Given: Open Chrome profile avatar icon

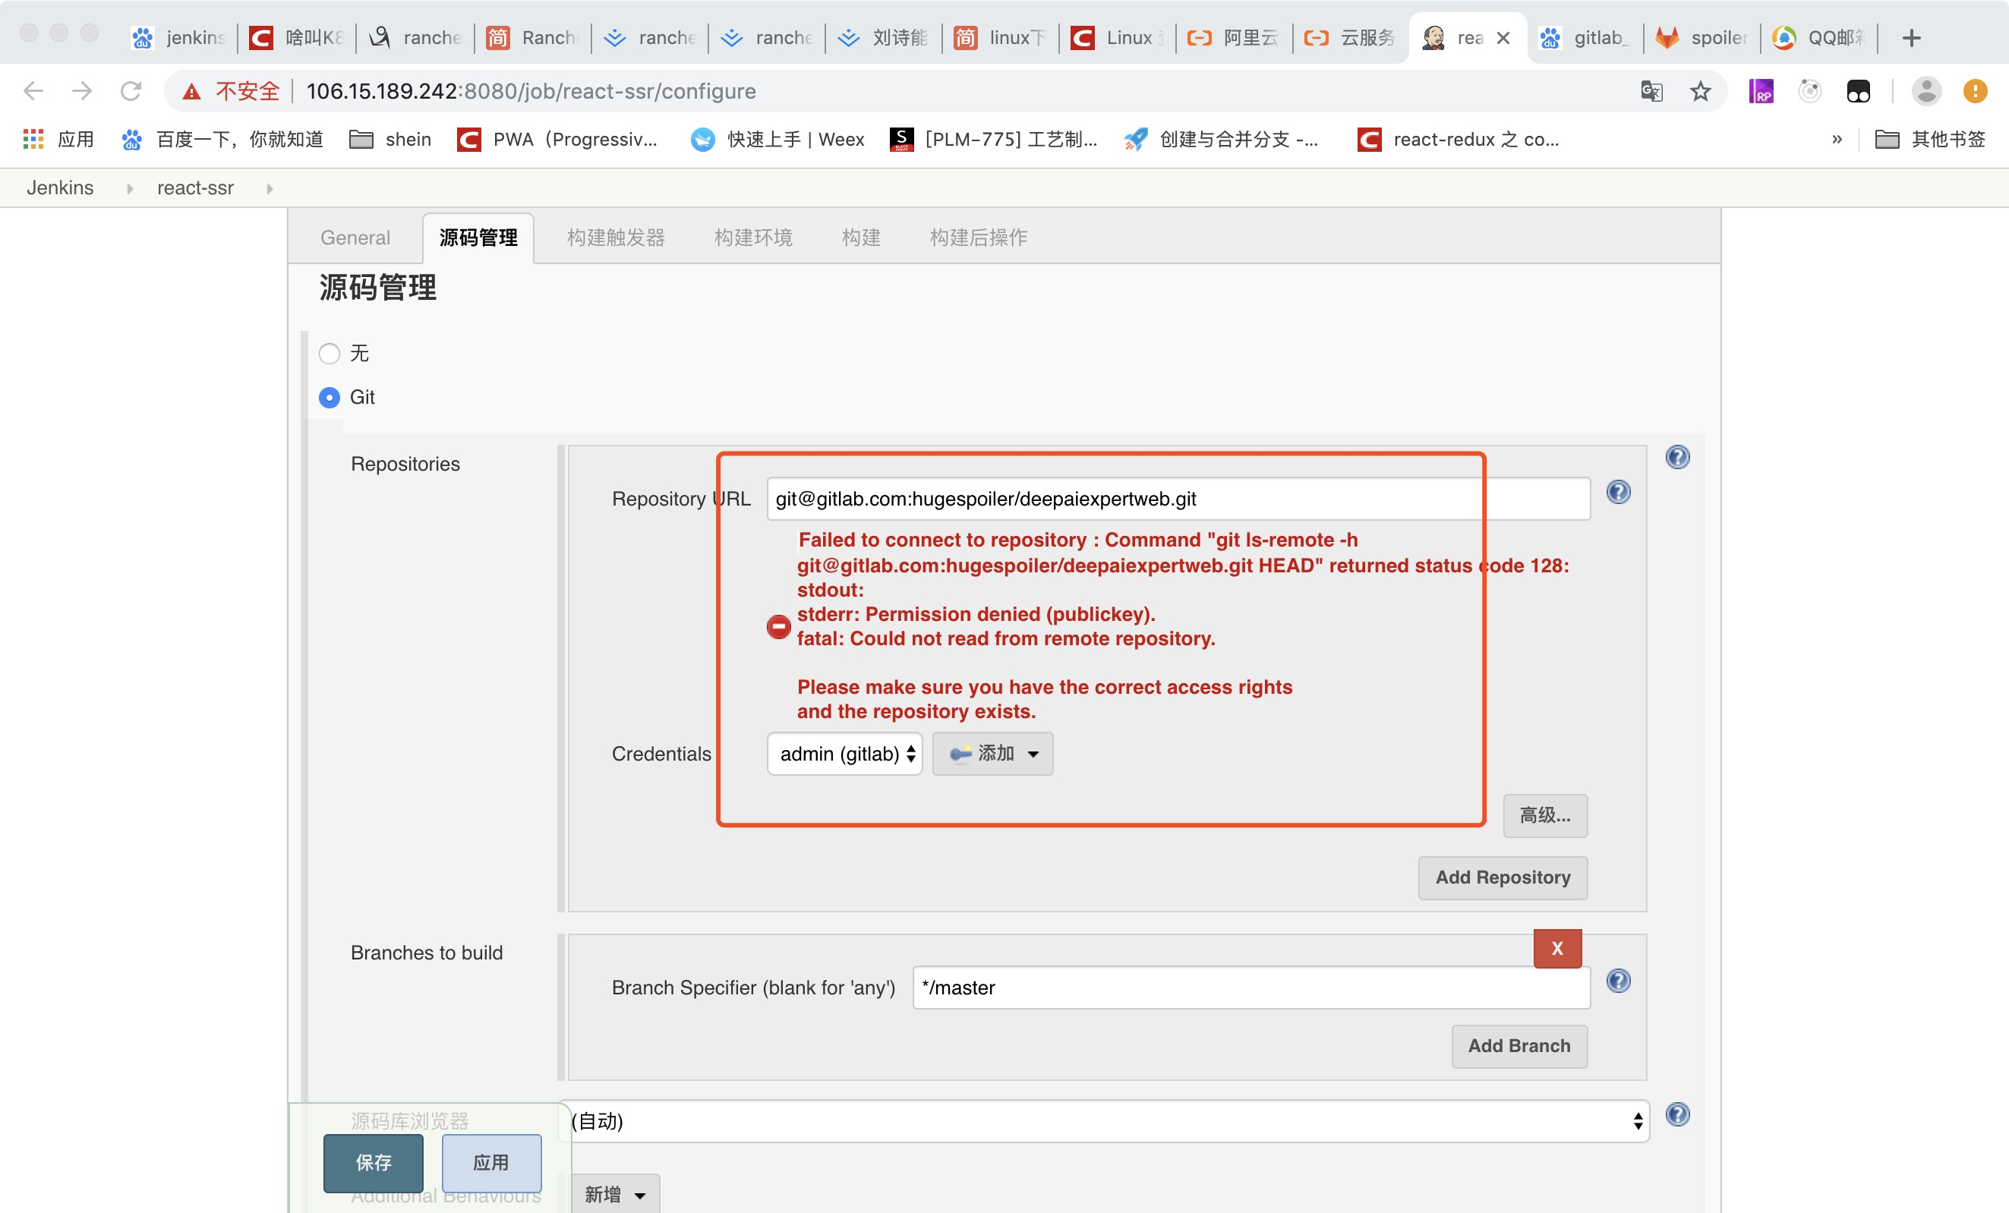Looking at the screenshot, I should pos(1925,91).
